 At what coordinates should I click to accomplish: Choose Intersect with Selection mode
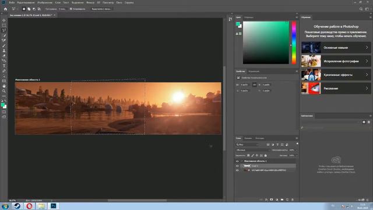[39, 9]
